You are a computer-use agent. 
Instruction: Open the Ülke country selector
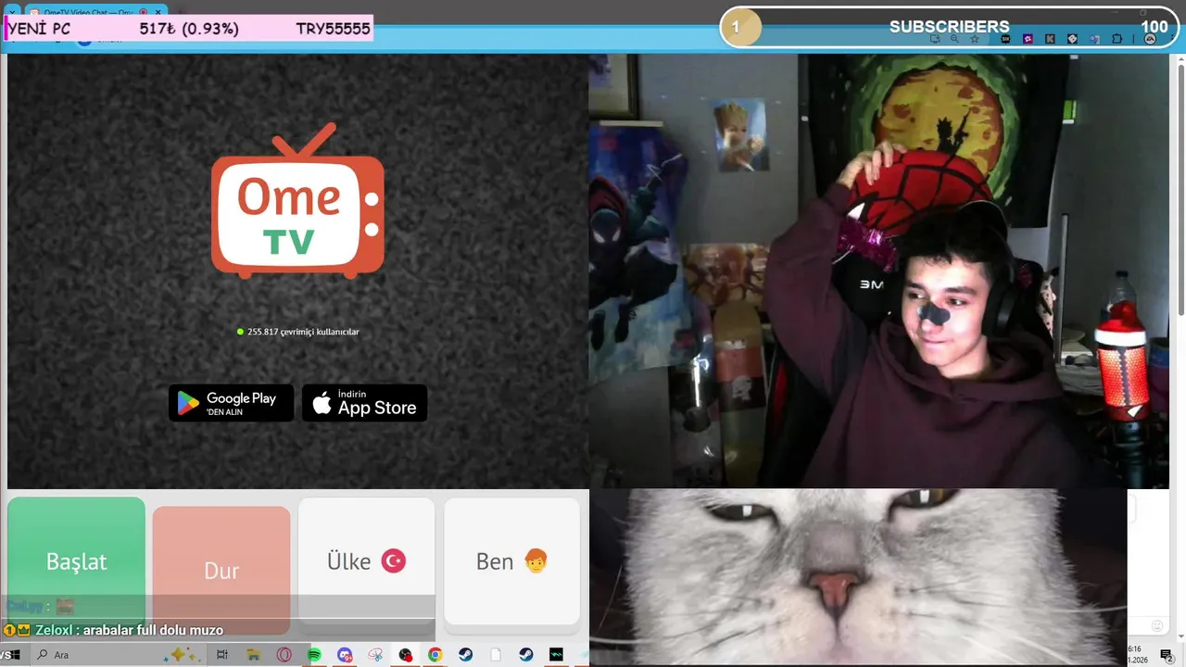pos(366,560)
